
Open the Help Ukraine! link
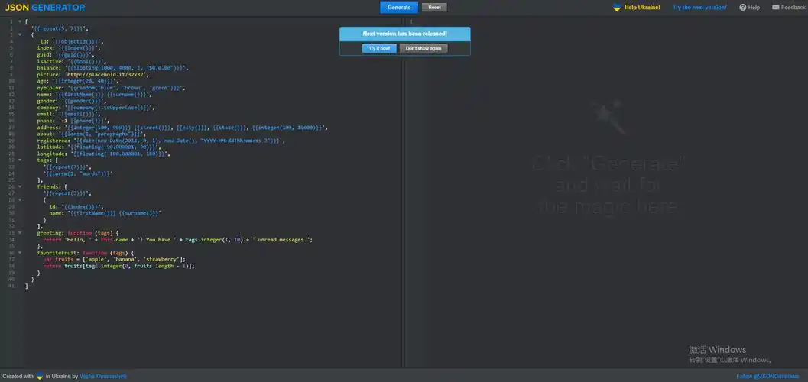(642, 8)
